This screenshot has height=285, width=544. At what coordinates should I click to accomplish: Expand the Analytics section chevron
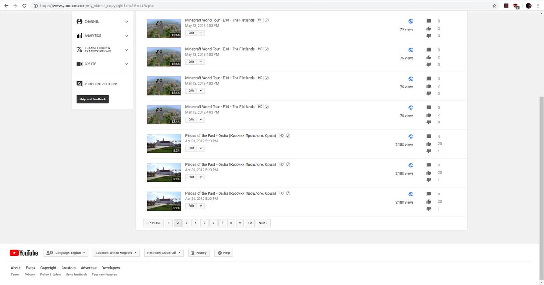coord(126,36)
